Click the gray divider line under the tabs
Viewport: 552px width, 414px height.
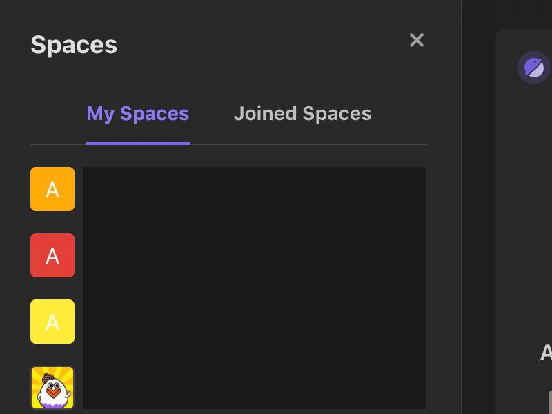pyautogui.click(x=229, y=144)
